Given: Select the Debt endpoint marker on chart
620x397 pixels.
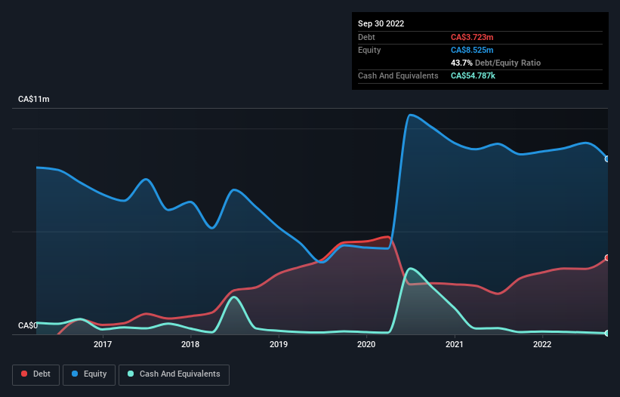Looking at the screenshot, I should [607, 257].
